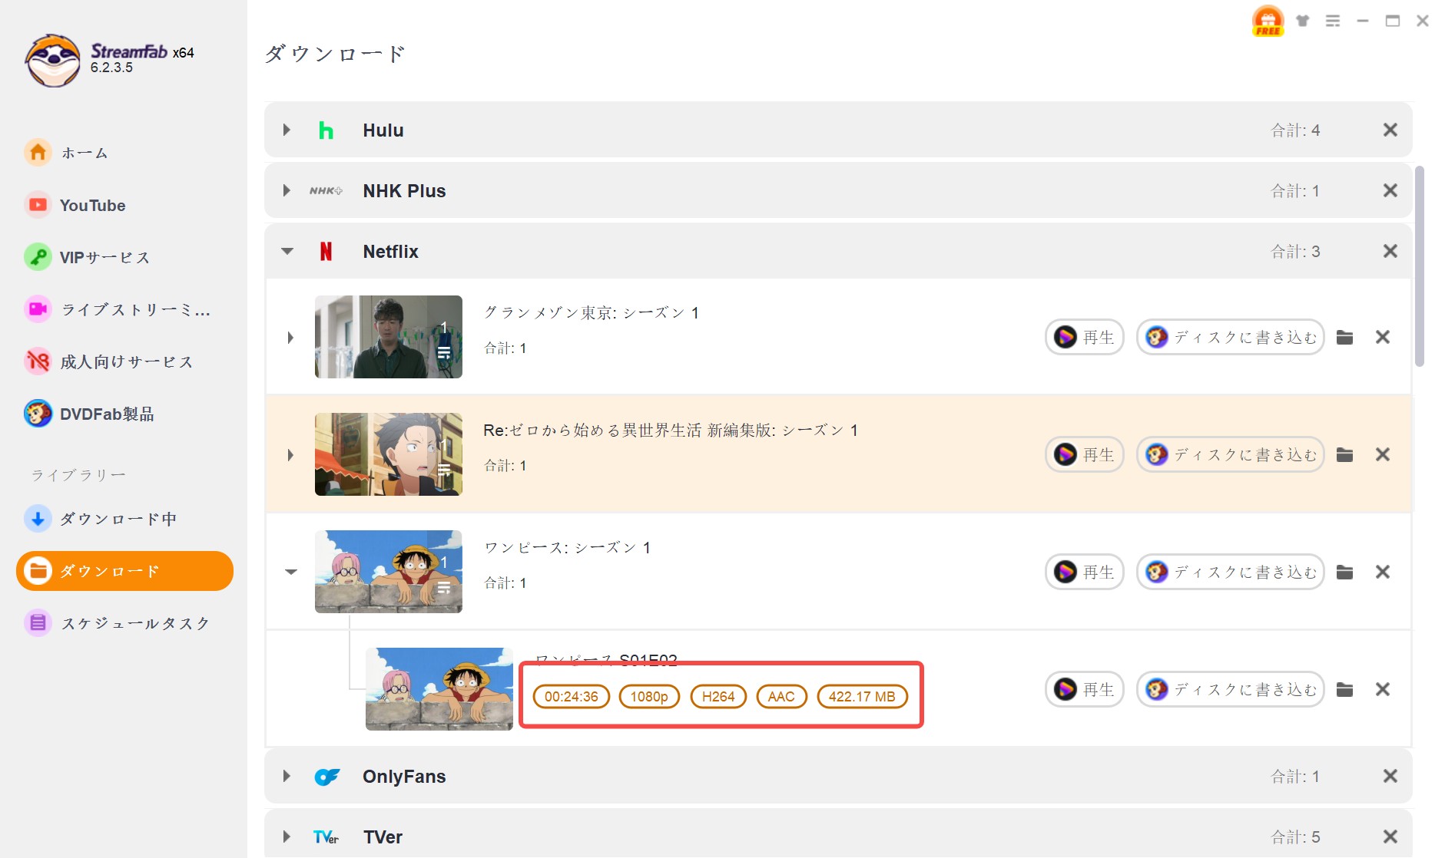Expand the グランメゾン東京 season entry

[291, 337]
